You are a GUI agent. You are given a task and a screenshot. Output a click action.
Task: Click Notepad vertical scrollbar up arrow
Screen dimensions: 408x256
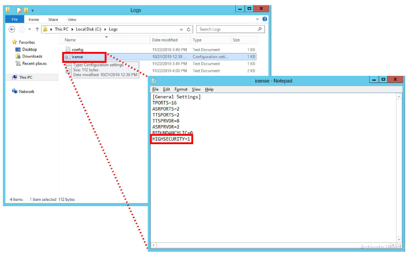[399, 96]
